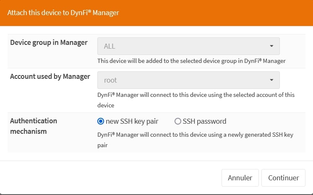Click the 'root' value in account field
Screen dimensions: 313x195
[110, 80]
